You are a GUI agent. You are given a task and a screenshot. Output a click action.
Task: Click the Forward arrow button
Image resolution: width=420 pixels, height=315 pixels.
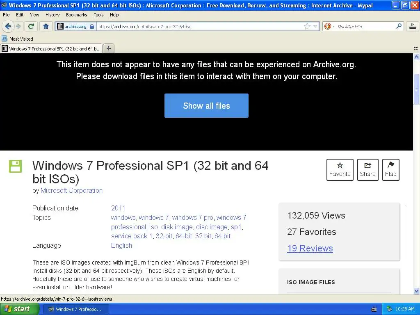tap(18, 26)
